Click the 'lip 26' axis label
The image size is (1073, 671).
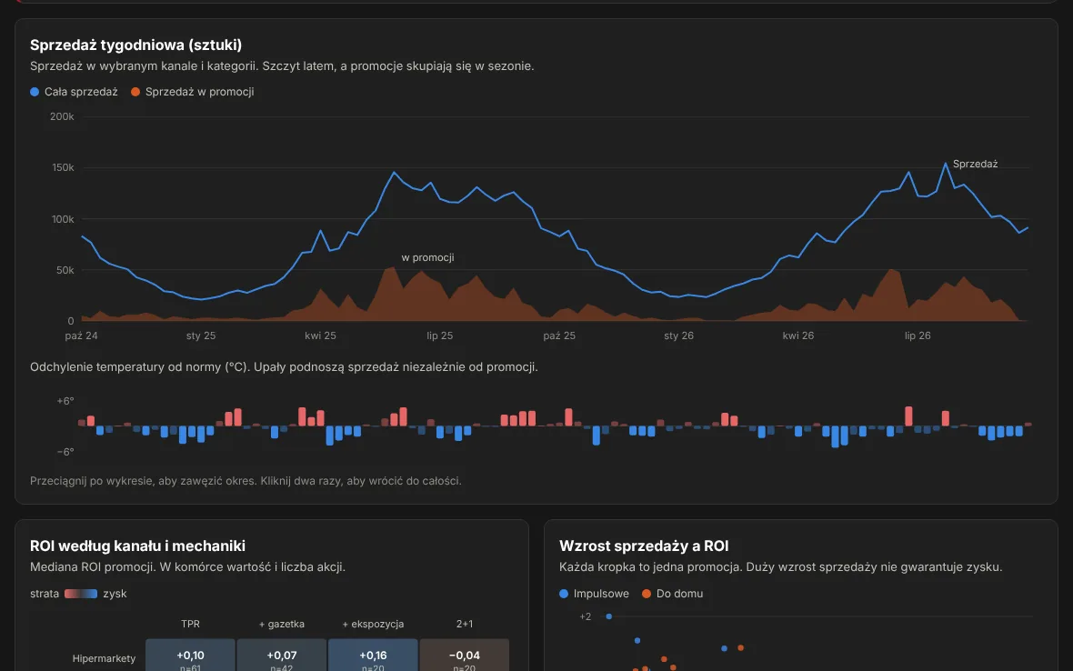tap(918, 335)
